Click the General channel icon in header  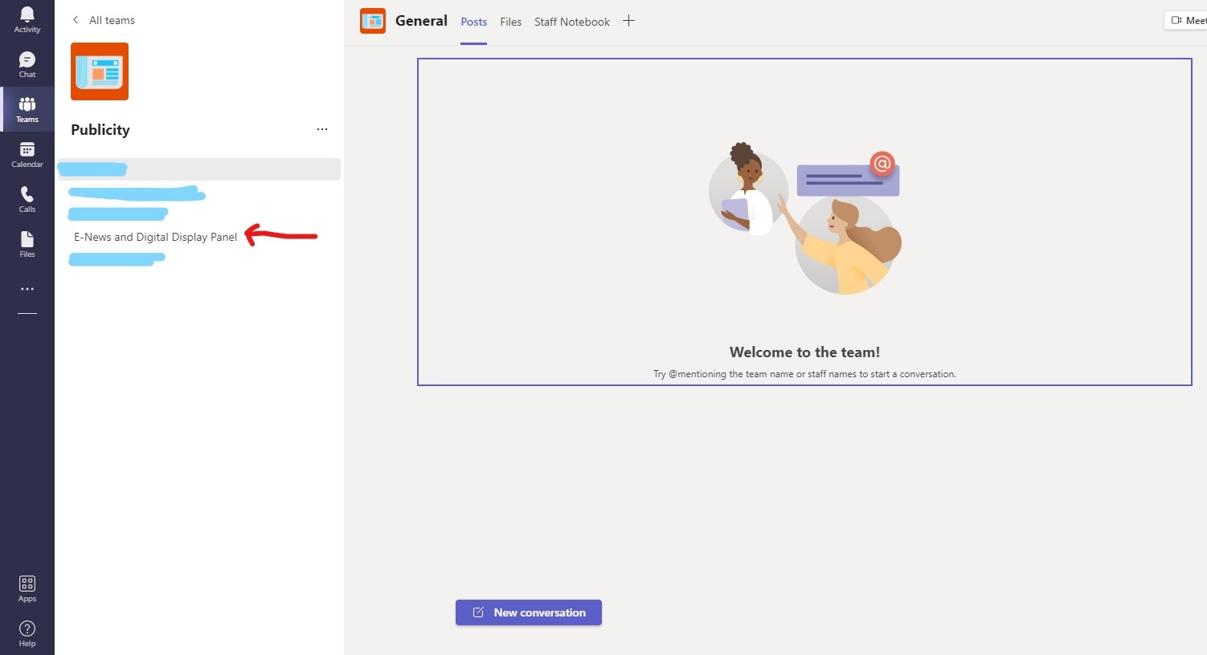pos(373,21)
